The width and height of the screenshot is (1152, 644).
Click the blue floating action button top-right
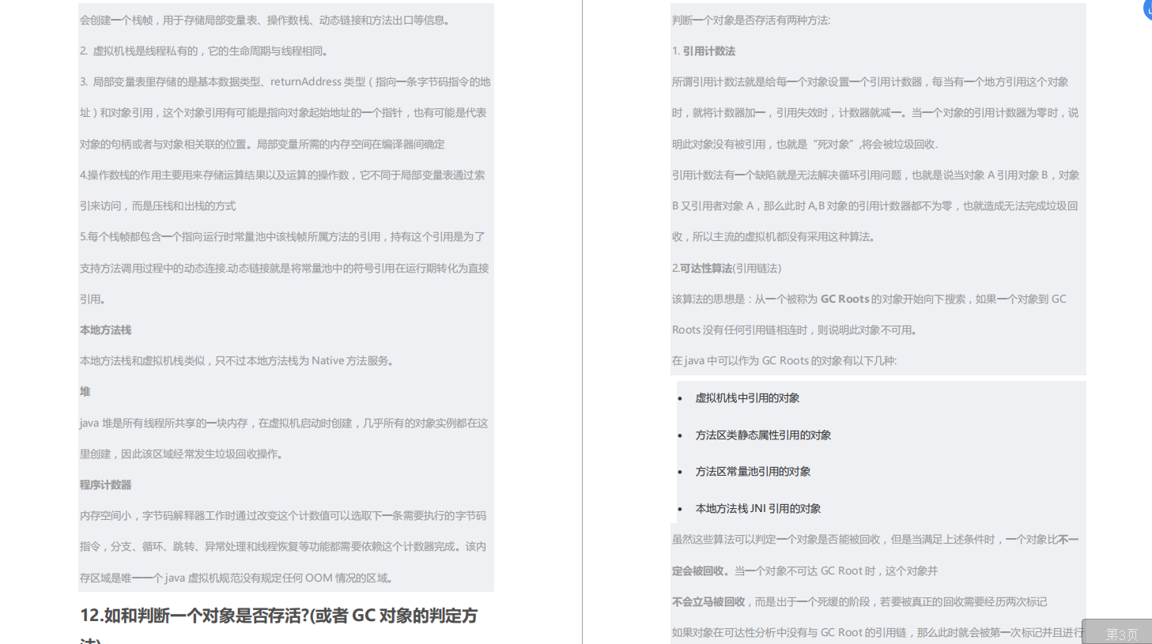(x=1147, y=9)
